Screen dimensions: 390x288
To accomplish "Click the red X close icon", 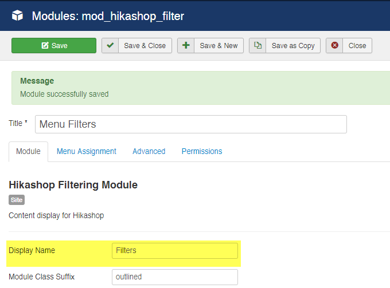I will click(334, 45).
